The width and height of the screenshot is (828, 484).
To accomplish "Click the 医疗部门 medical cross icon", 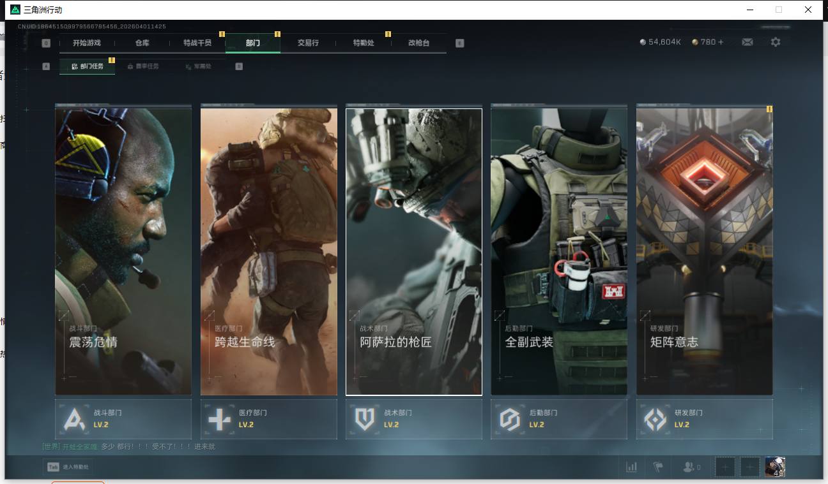I will [x=219, y=419].
